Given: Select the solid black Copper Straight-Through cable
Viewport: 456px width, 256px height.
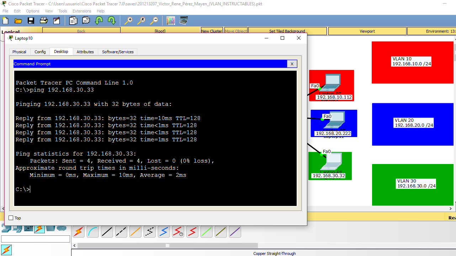Looking at the screenshot, I should pos(107,232).
